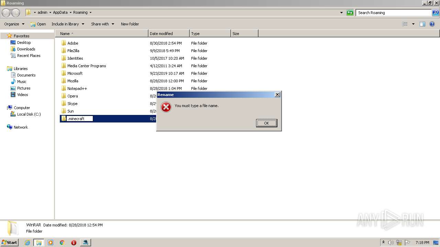Open the Music library
This screenshot has height=247, width=440.
click(x=22, y=82)
